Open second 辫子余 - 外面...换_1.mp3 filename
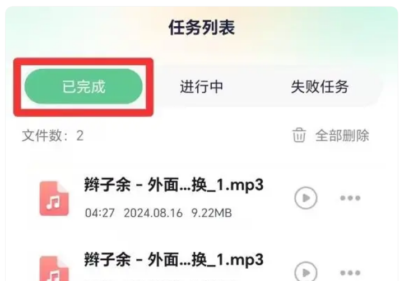409x281 pixels. [x=174, y=260]
